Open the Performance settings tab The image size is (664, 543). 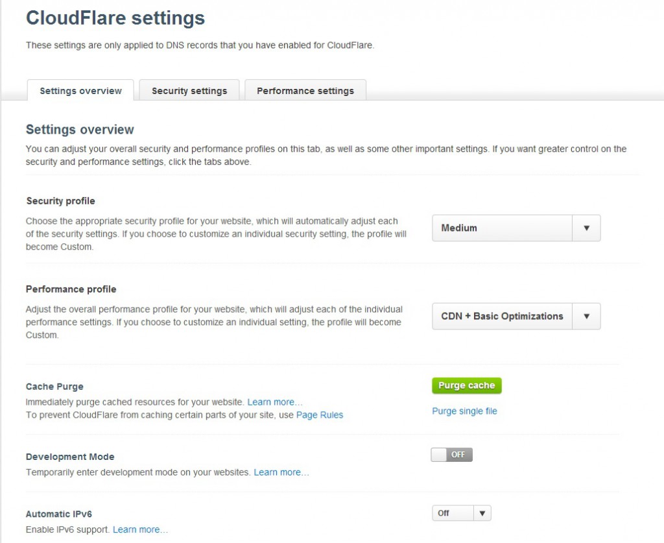click(305, 90)
